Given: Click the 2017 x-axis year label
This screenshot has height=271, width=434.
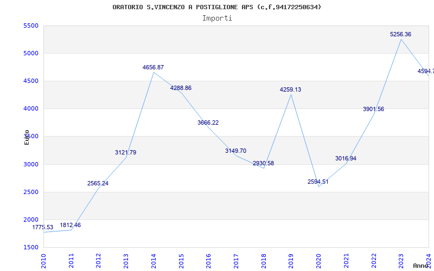Looking at the screenshot, I should pyautogui.click(x=236, y=261).
